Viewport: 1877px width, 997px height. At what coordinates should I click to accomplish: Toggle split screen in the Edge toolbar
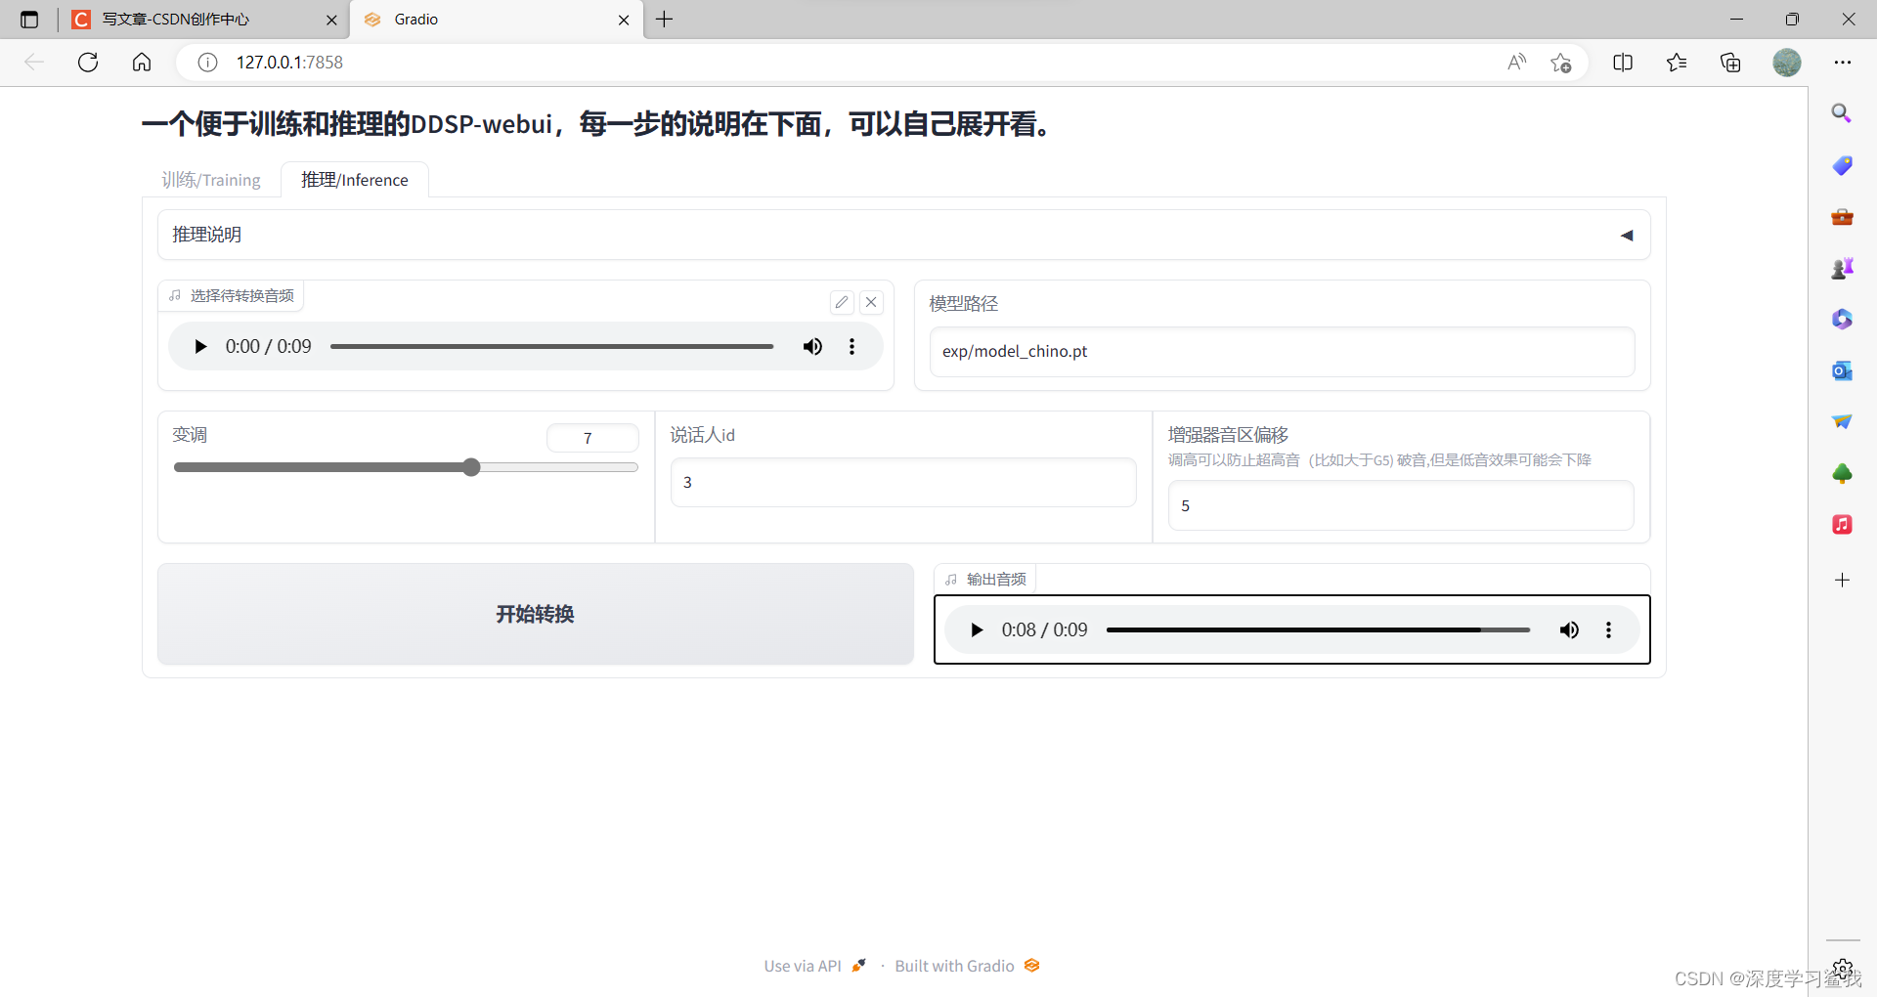click(1623, 62)
